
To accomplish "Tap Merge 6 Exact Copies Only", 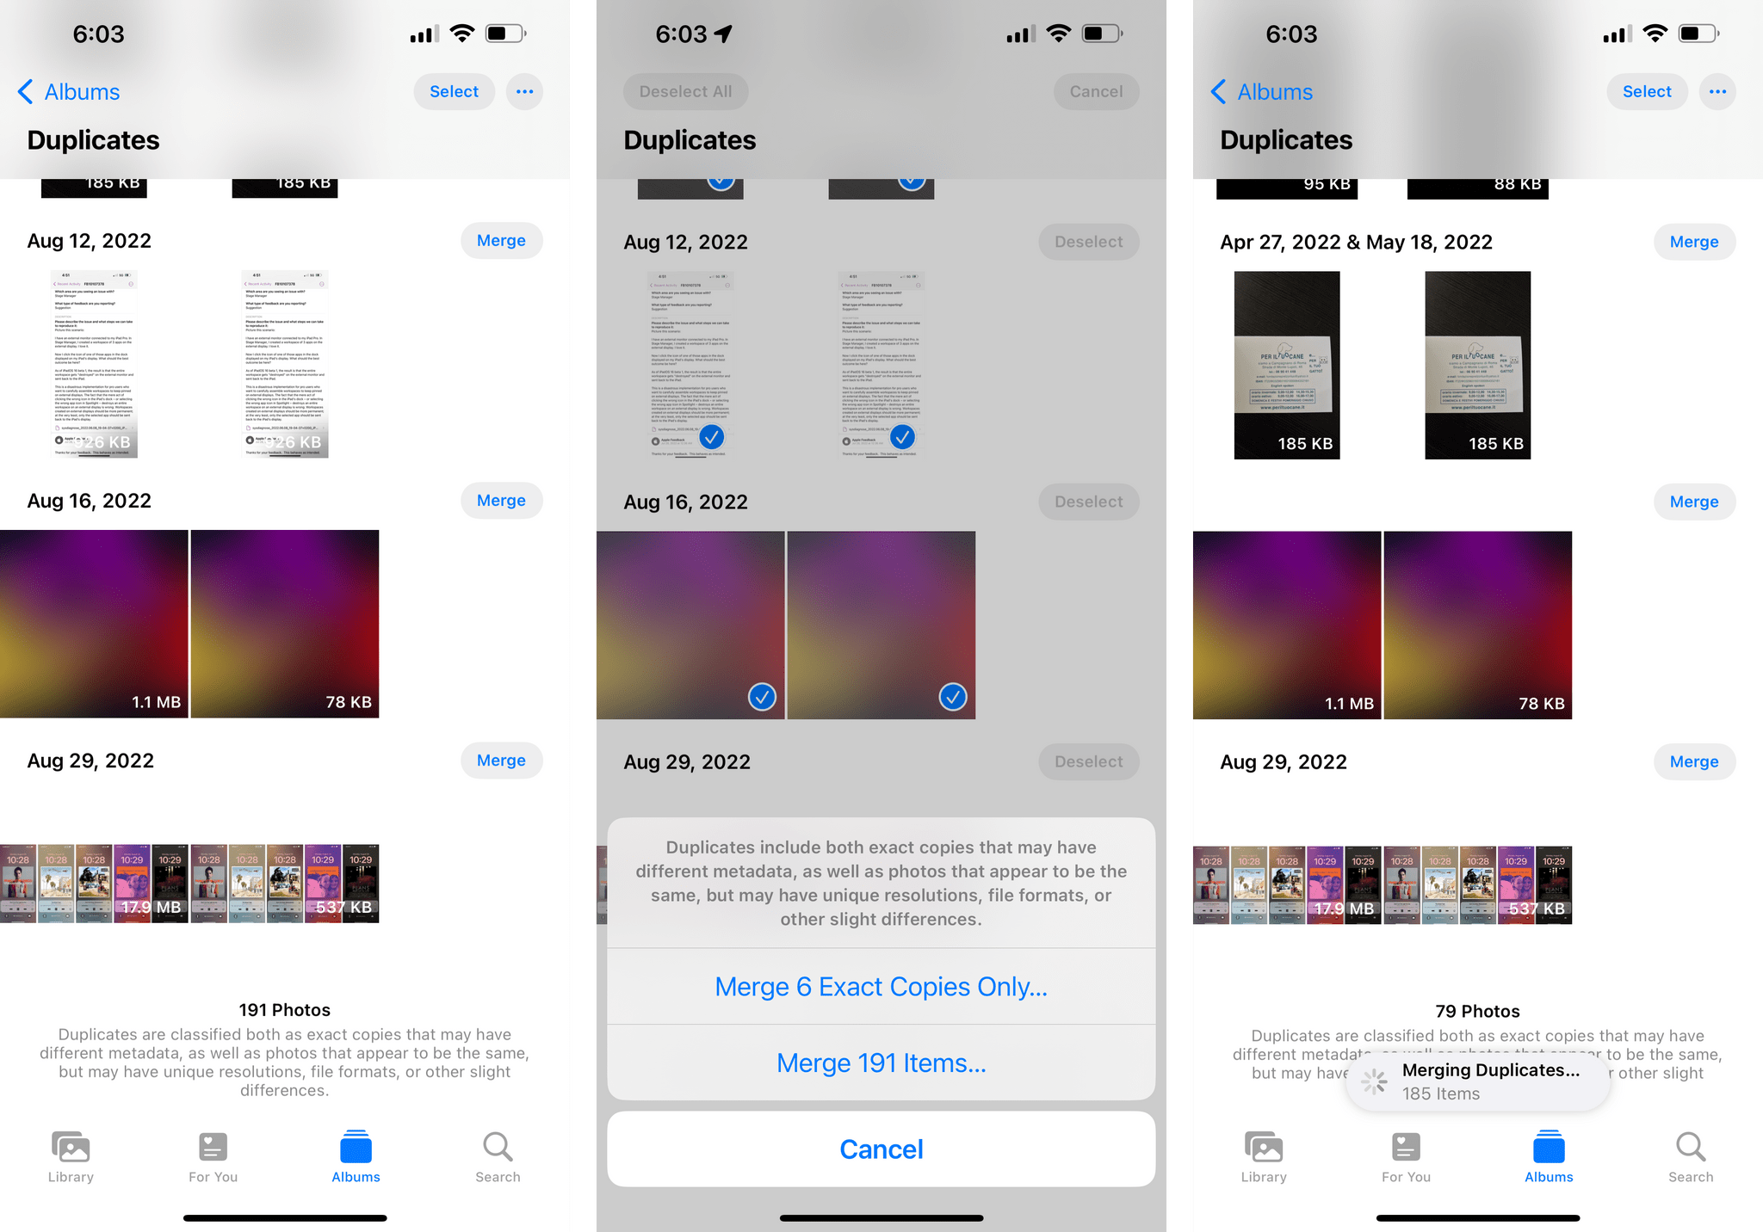I will pyautogui.click(x=880, y=987).
